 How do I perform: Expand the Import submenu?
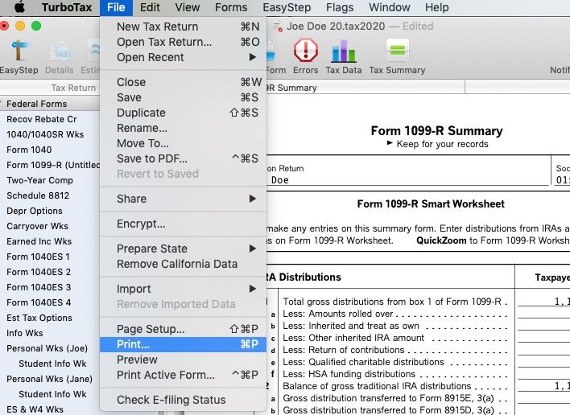pos(184,289)
